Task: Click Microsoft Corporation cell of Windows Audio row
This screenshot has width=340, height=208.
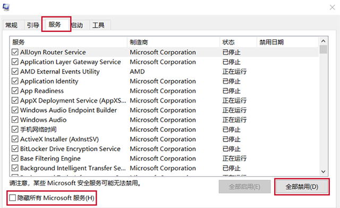Action: 163,120
